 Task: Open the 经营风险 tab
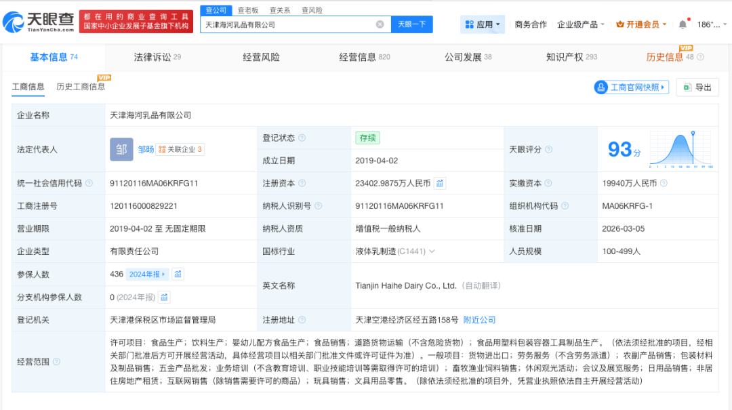point(261,57)
